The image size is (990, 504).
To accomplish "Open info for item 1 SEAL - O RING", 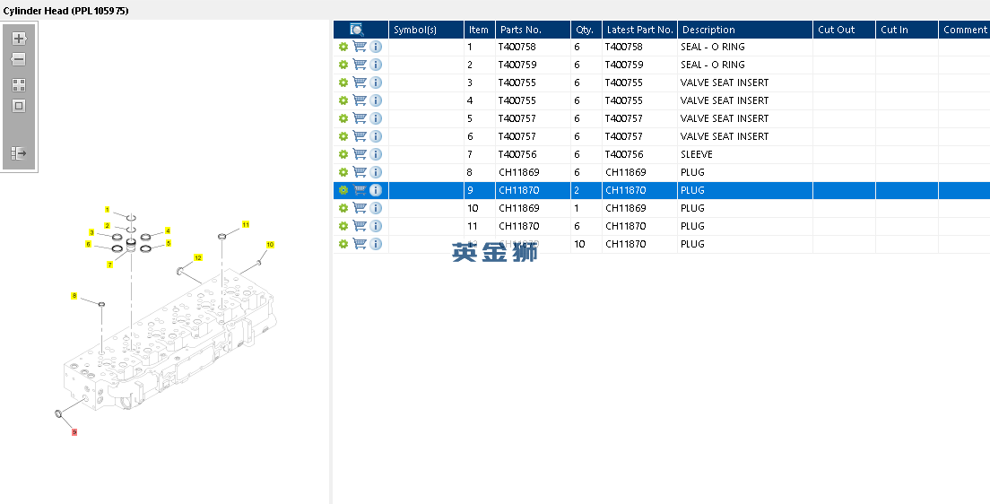I will pyautogui.click(x=376, y=47).
